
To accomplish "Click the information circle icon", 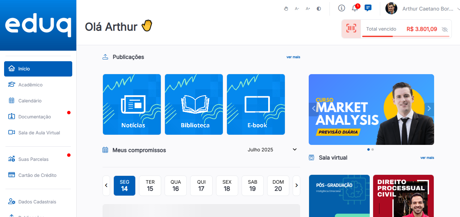I will pos(341,8).
